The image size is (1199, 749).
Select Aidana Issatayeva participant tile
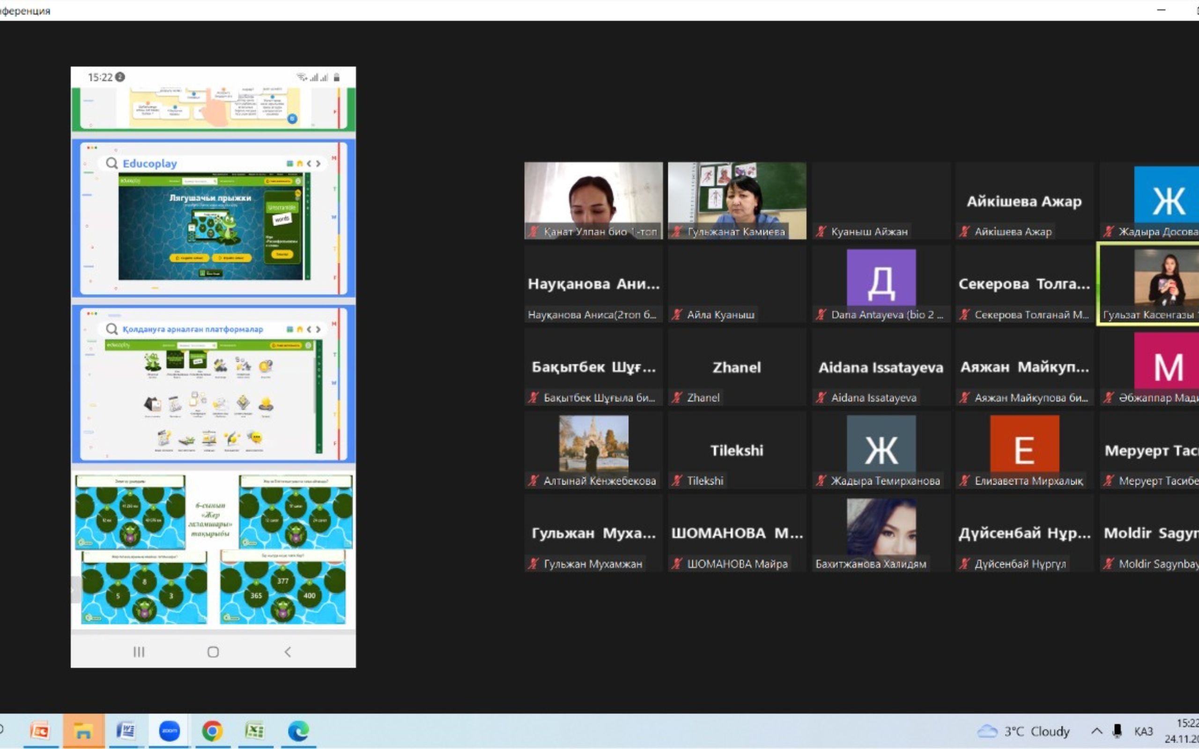point(881,367)
